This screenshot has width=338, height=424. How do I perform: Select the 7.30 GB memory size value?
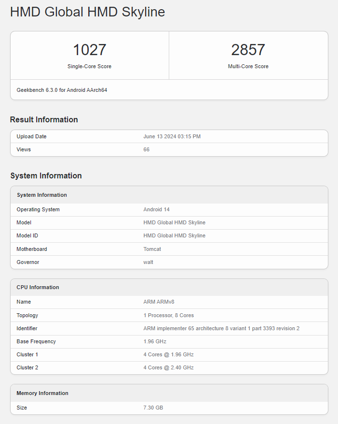(153, 408)
